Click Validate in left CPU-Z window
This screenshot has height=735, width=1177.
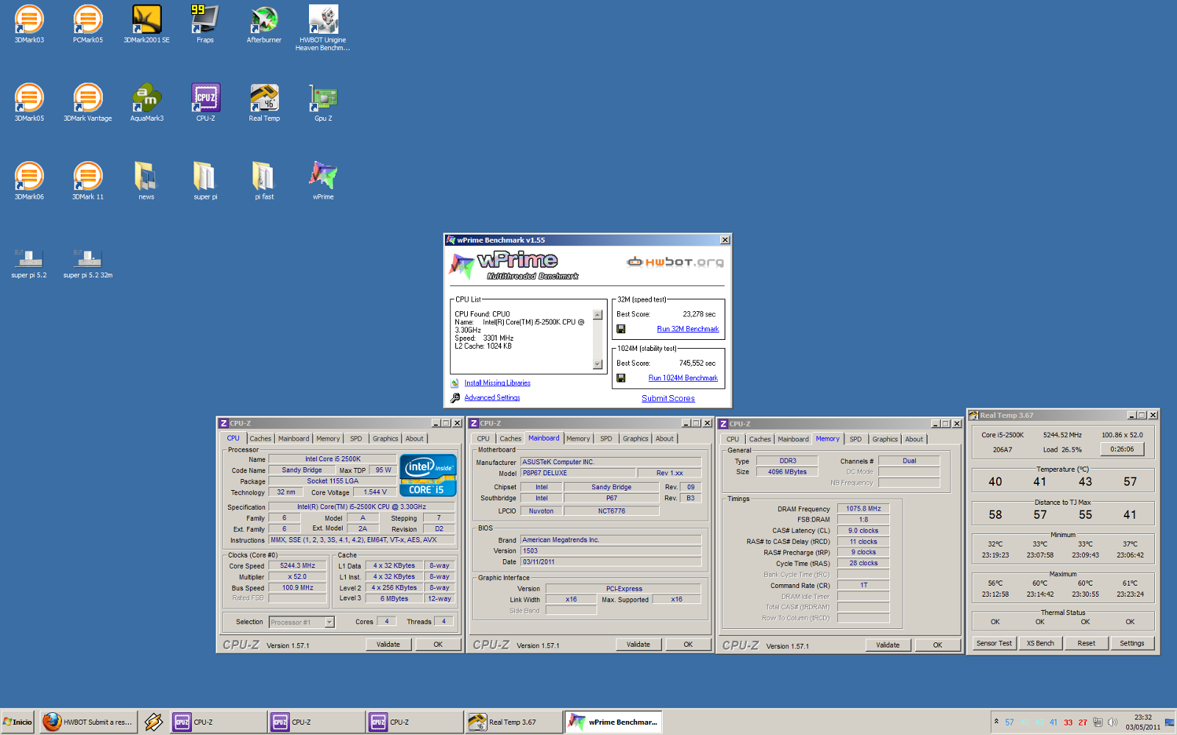click(x=388, y=645)
